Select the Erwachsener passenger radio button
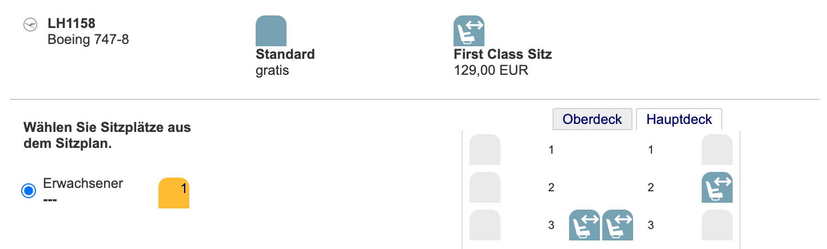Image resolution: width=827 pixels, height=249 pixels. click(x=29, y=191)
